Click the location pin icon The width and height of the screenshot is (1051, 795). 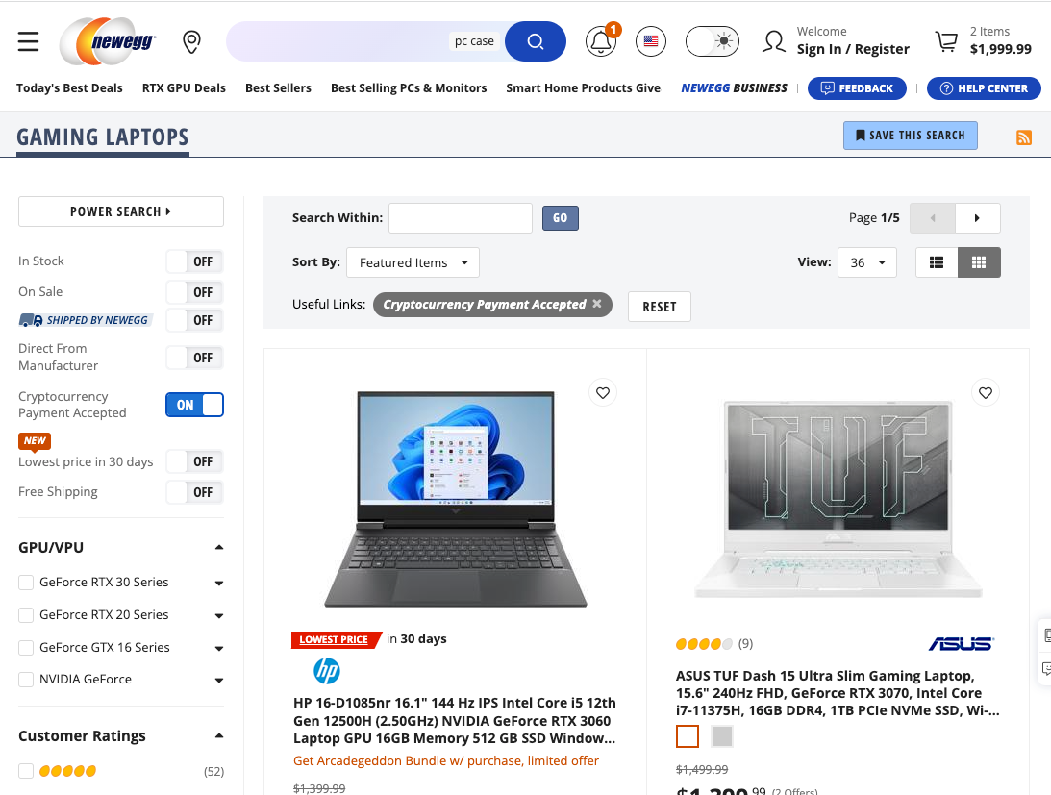click(x=191, y=41)
